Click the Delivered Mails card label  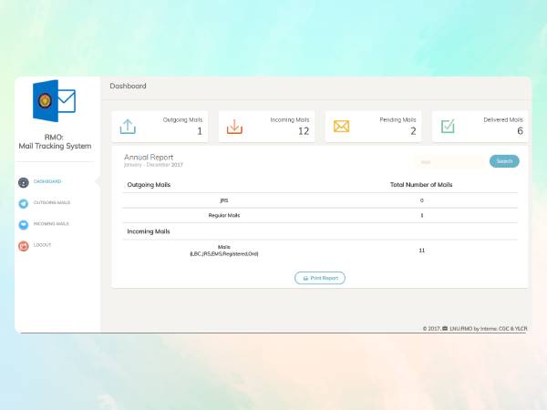pyautogui.click(x=503, y=120)
